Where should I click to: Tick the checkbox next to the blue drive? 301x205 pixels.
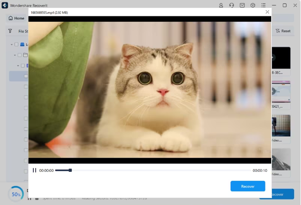coord(16,45)
